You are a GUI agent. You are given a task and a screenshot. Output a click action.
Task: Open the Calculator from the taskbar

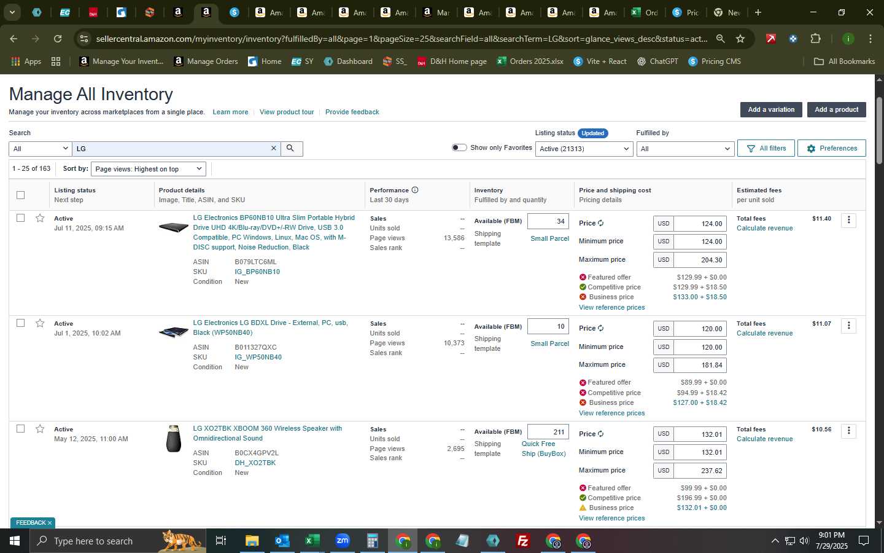[372, 541]
